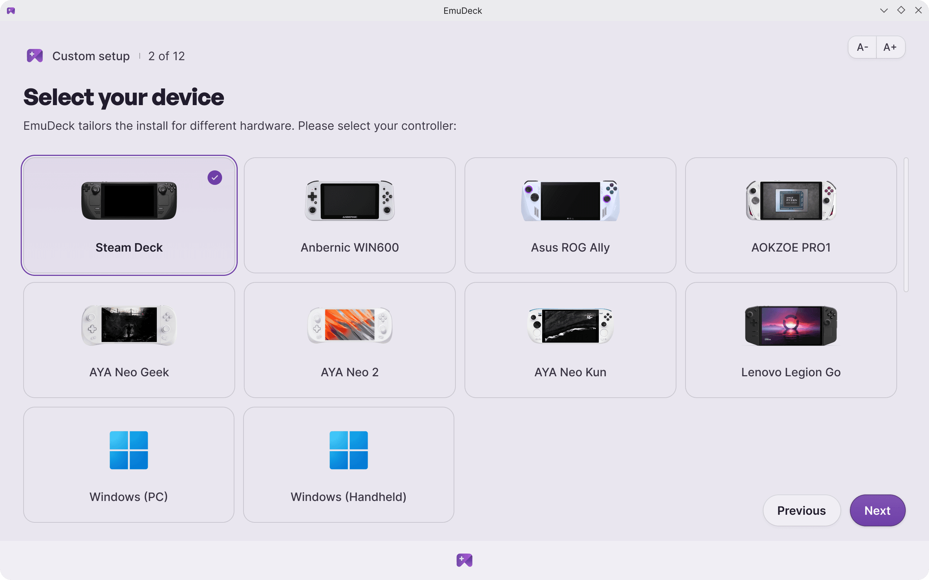The height and width of the screenshot is (580, 929).
Task: Click the AOKZOE PRO1 label
Action: click(x=791, y=248)
